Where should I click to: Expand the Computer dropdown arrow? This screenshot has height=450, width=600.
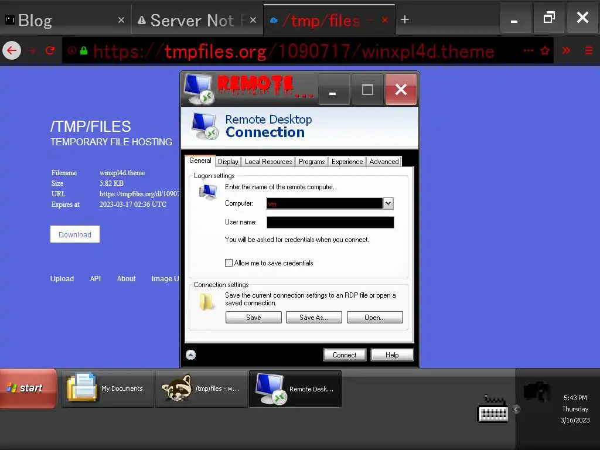(388, 203)
